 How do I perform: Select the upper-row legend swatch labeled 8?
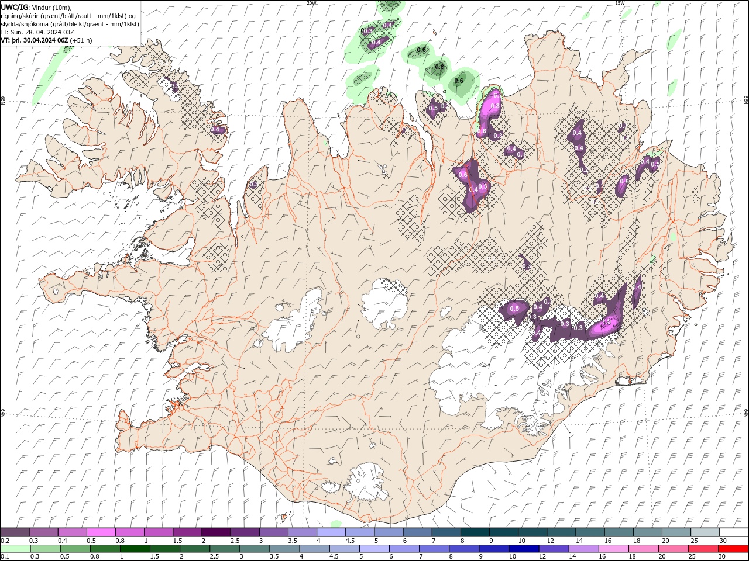click(x=475, y=532)
